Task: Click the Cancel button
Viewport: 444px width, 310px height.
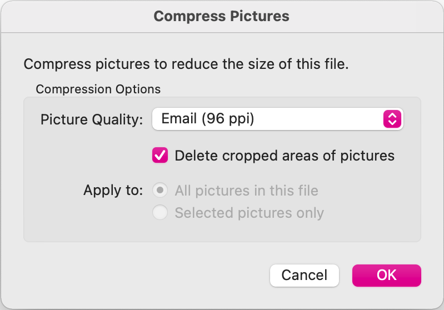Action: click(x=304, y=275)
